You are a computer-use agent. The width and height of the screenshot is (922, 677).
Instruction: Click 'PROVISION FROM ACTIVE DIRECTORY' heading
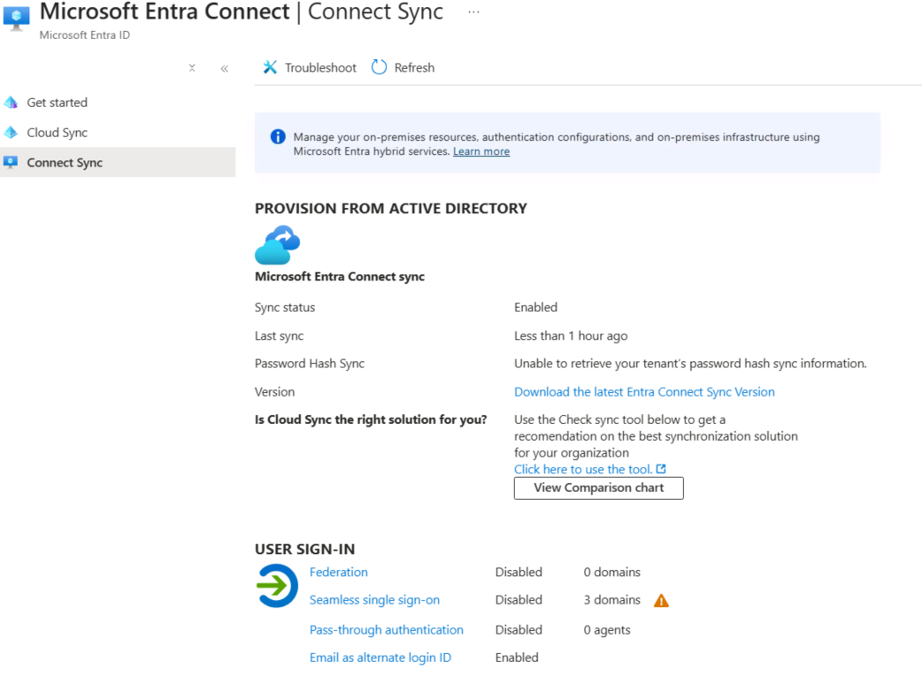coord(391,209)
